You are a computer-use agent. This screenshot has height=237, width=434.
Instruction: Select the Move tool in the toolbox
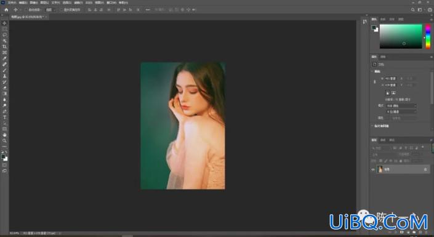[4, 23]
